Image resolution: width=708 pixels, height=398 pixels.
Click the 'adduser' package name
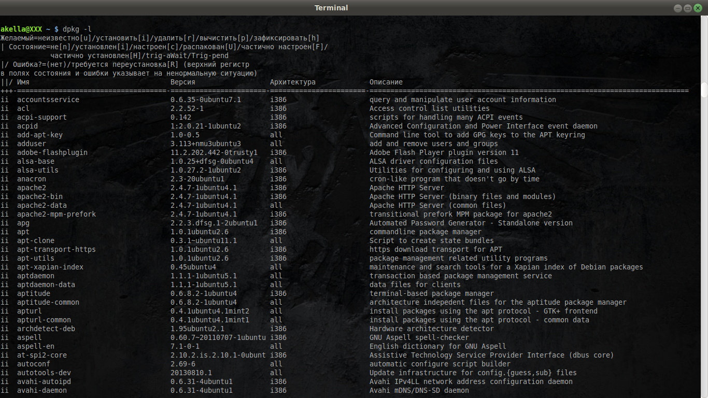coord(32,144)
